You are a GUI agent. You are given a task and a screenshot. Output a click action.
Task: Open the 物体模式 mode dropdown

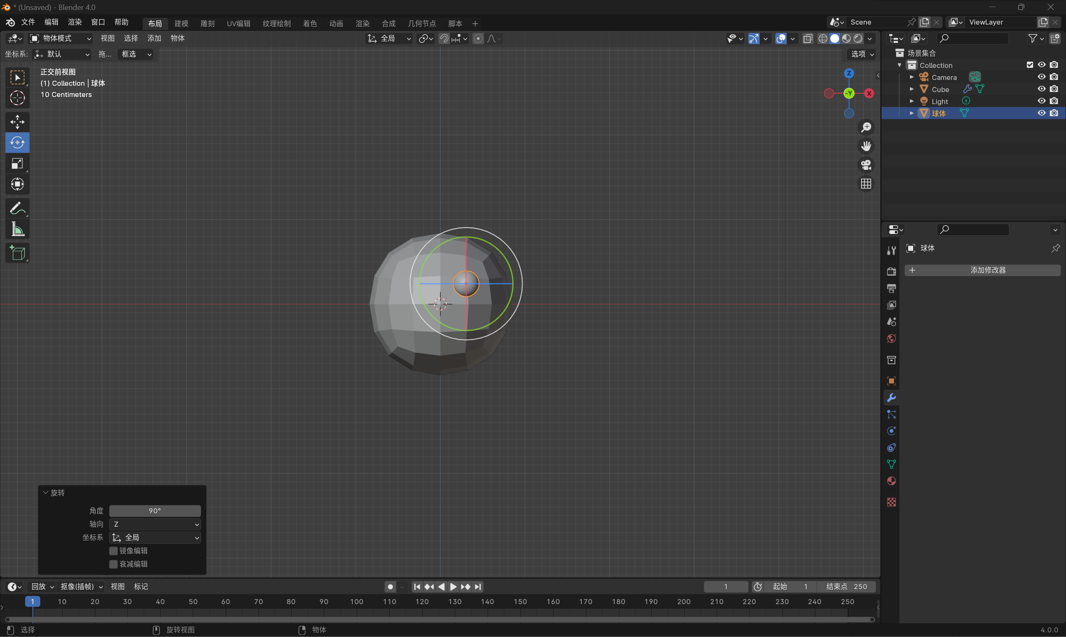(60, 38)
